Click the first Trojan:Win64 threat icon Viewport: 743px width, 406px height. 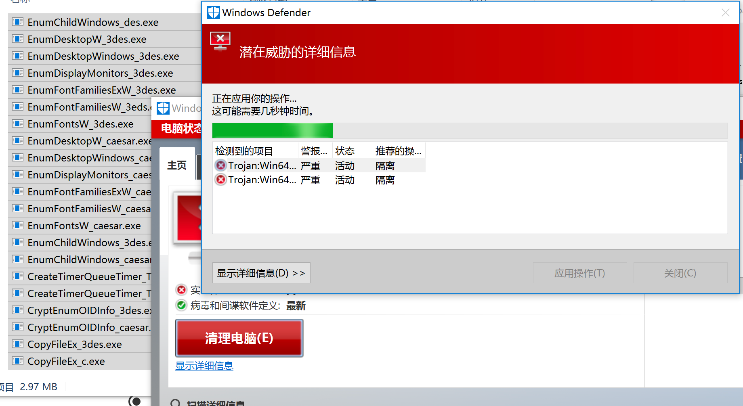click(x=220, y=165)
